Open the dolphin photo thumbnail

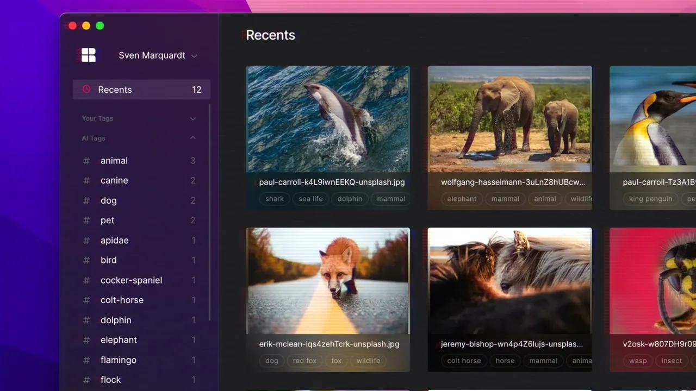(x=328, y=119)
